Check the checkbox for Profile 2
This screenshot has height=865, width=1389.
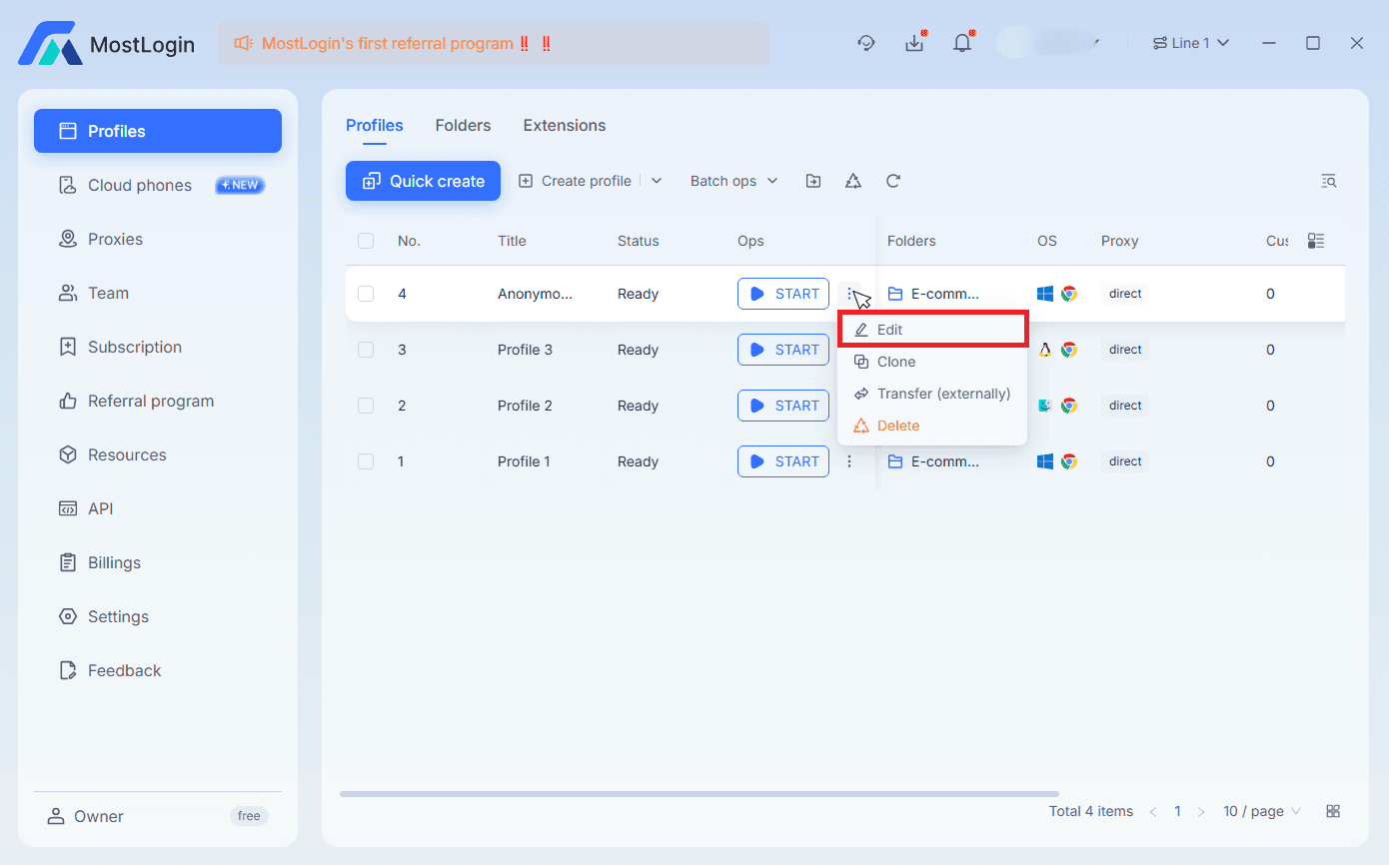click(x=366, y=406)
